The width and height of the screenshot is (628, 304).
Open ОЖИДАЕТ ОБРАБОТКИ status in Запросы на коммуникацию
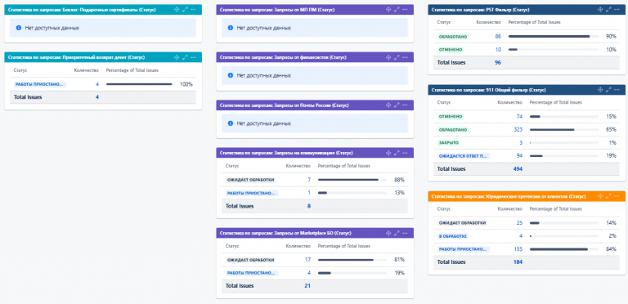click(251, 180)
